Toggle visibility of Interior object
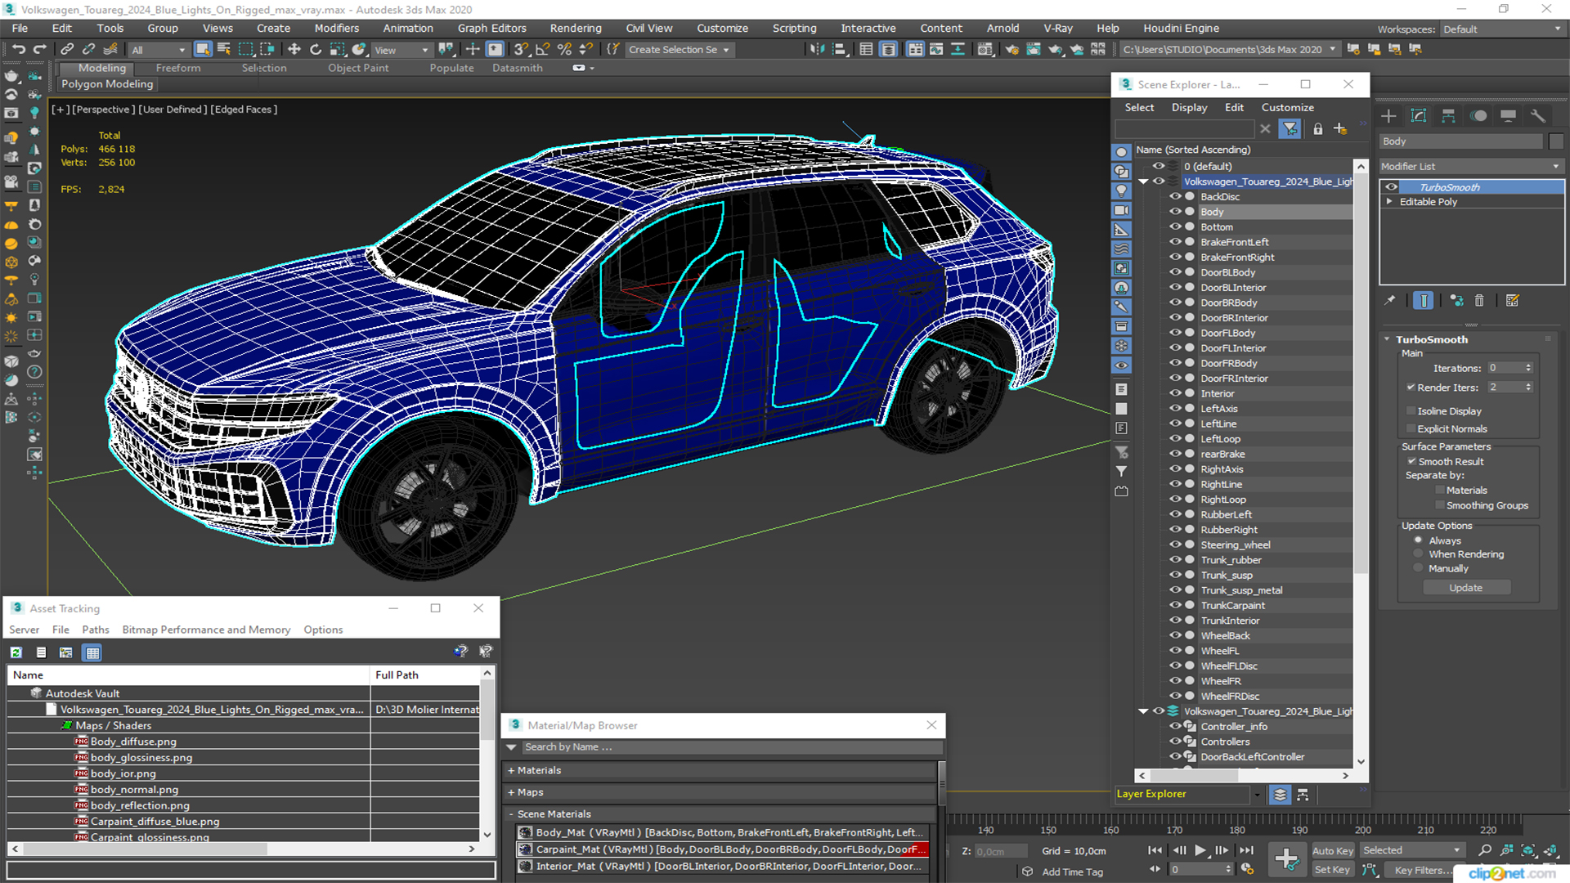The height and width of the screenshot is (883, 1570). tap(1175, 393)
